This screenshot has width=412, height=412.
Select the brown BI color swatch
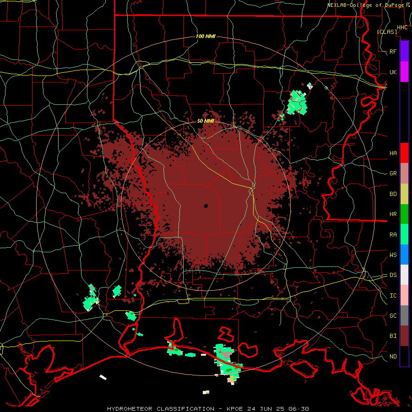coord(404,336)
